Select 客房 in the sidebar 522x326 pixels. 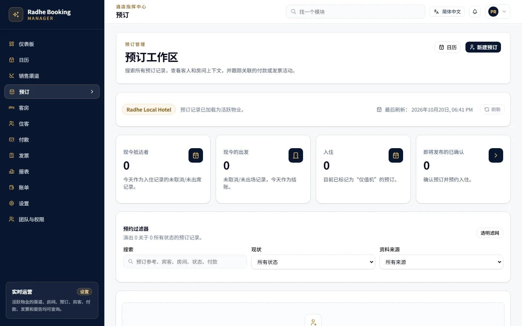[x=52, y=108]
